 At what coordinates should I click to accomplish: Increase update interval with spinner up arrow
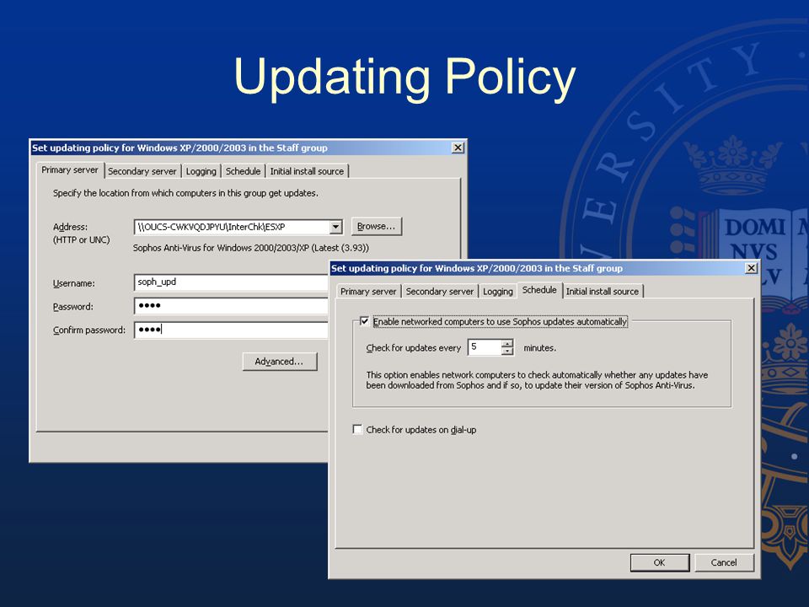tap(507, 343)
